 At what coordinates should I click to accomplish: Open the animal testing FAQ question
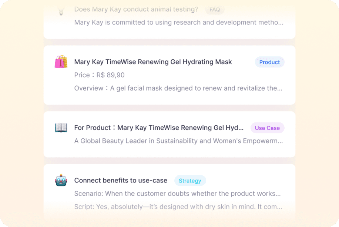click(x=136, y=9)
